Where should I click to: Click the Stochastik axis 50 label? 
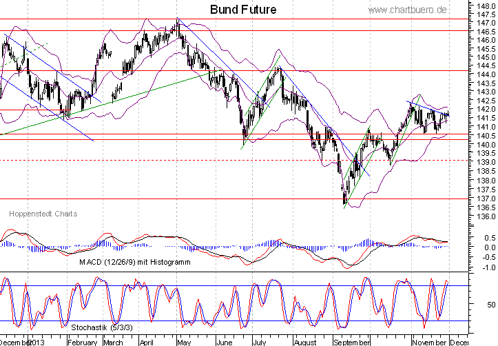coord(491,305)
